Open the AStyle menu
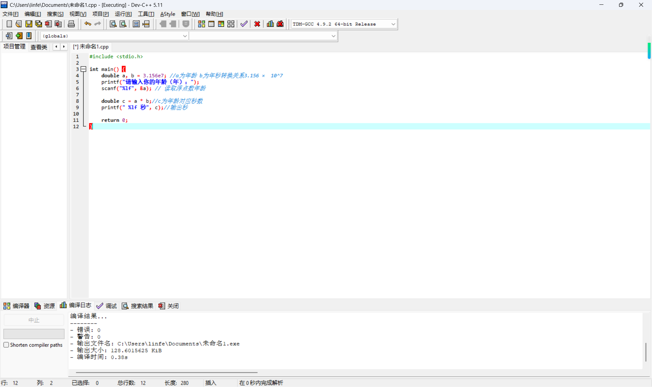The image size is (652, 387). pyautogui.click(x=167, y=14)
